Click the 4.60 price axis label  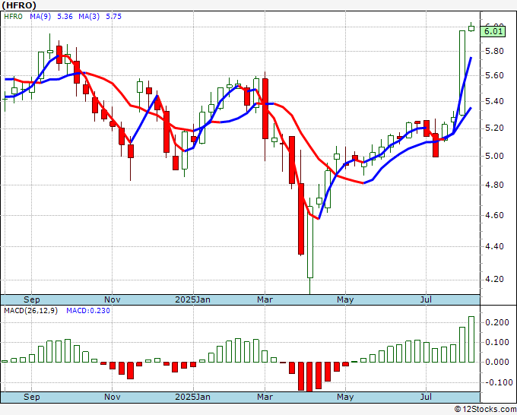click(x=495, y=215)
